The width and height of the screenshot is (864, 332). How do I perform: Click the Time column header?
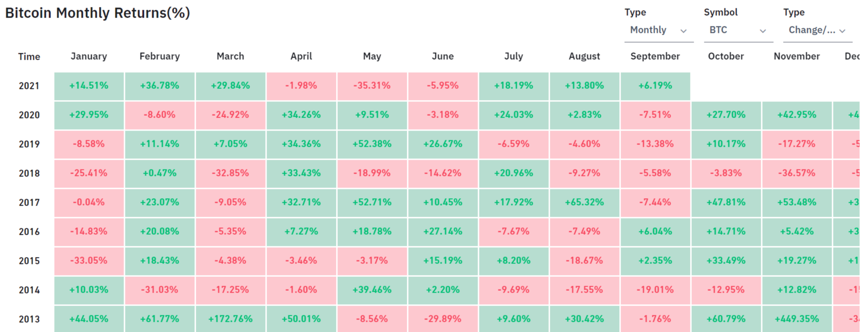(29, 57)
